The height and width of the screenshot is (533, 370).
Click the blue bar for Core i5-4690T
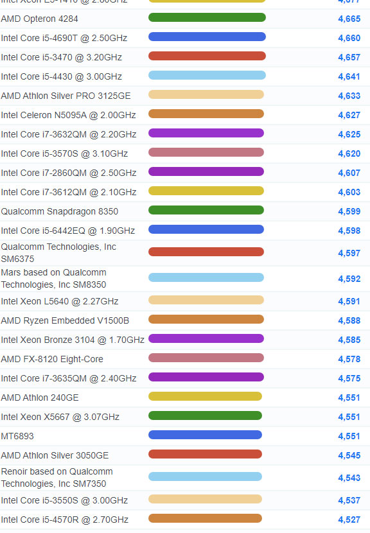pos(207,37)
